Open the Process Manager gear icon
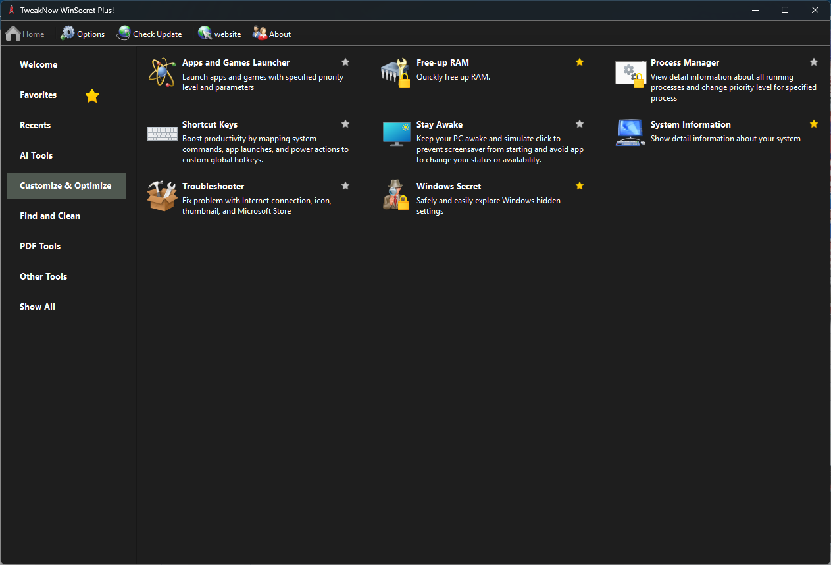This screenshot has height=565, width=831. 630,72
